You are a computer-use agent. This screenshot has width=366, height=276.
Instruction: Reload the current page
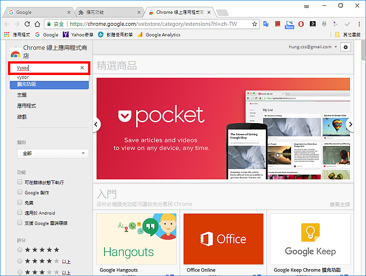click(x=27, y=24)
